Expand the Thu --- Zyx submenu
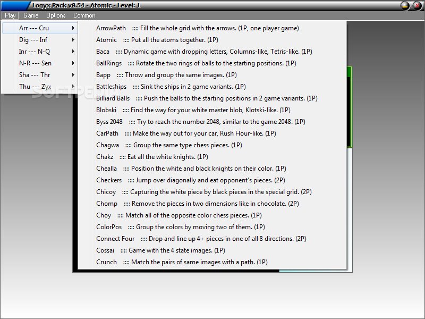 40,87
